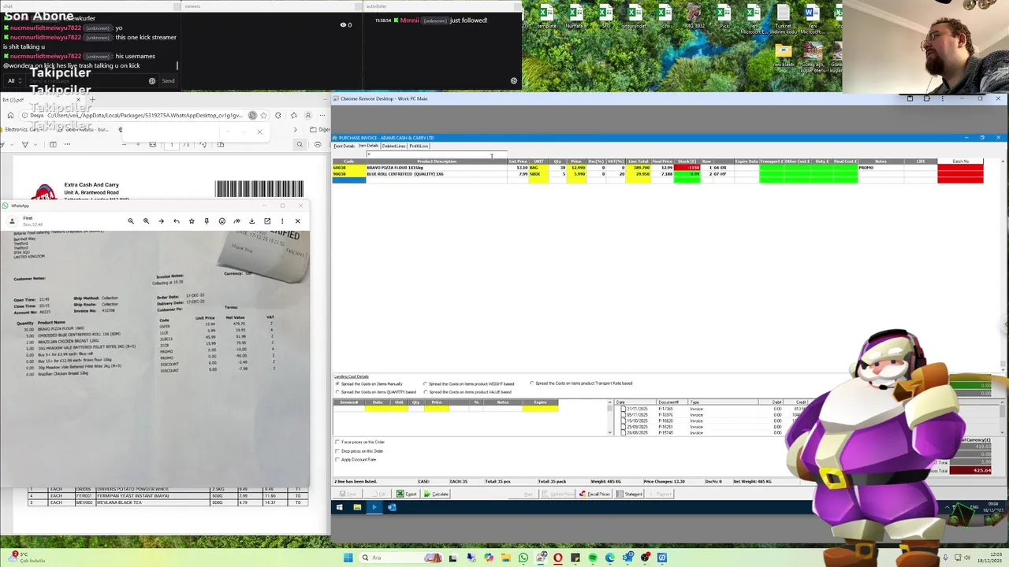The image size is (1009, 567).
Task: Open WhatsApp from the Windows taskbar
Action: [523, 558]
